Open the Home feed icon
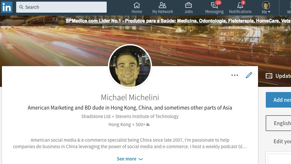 pos(137,5)
